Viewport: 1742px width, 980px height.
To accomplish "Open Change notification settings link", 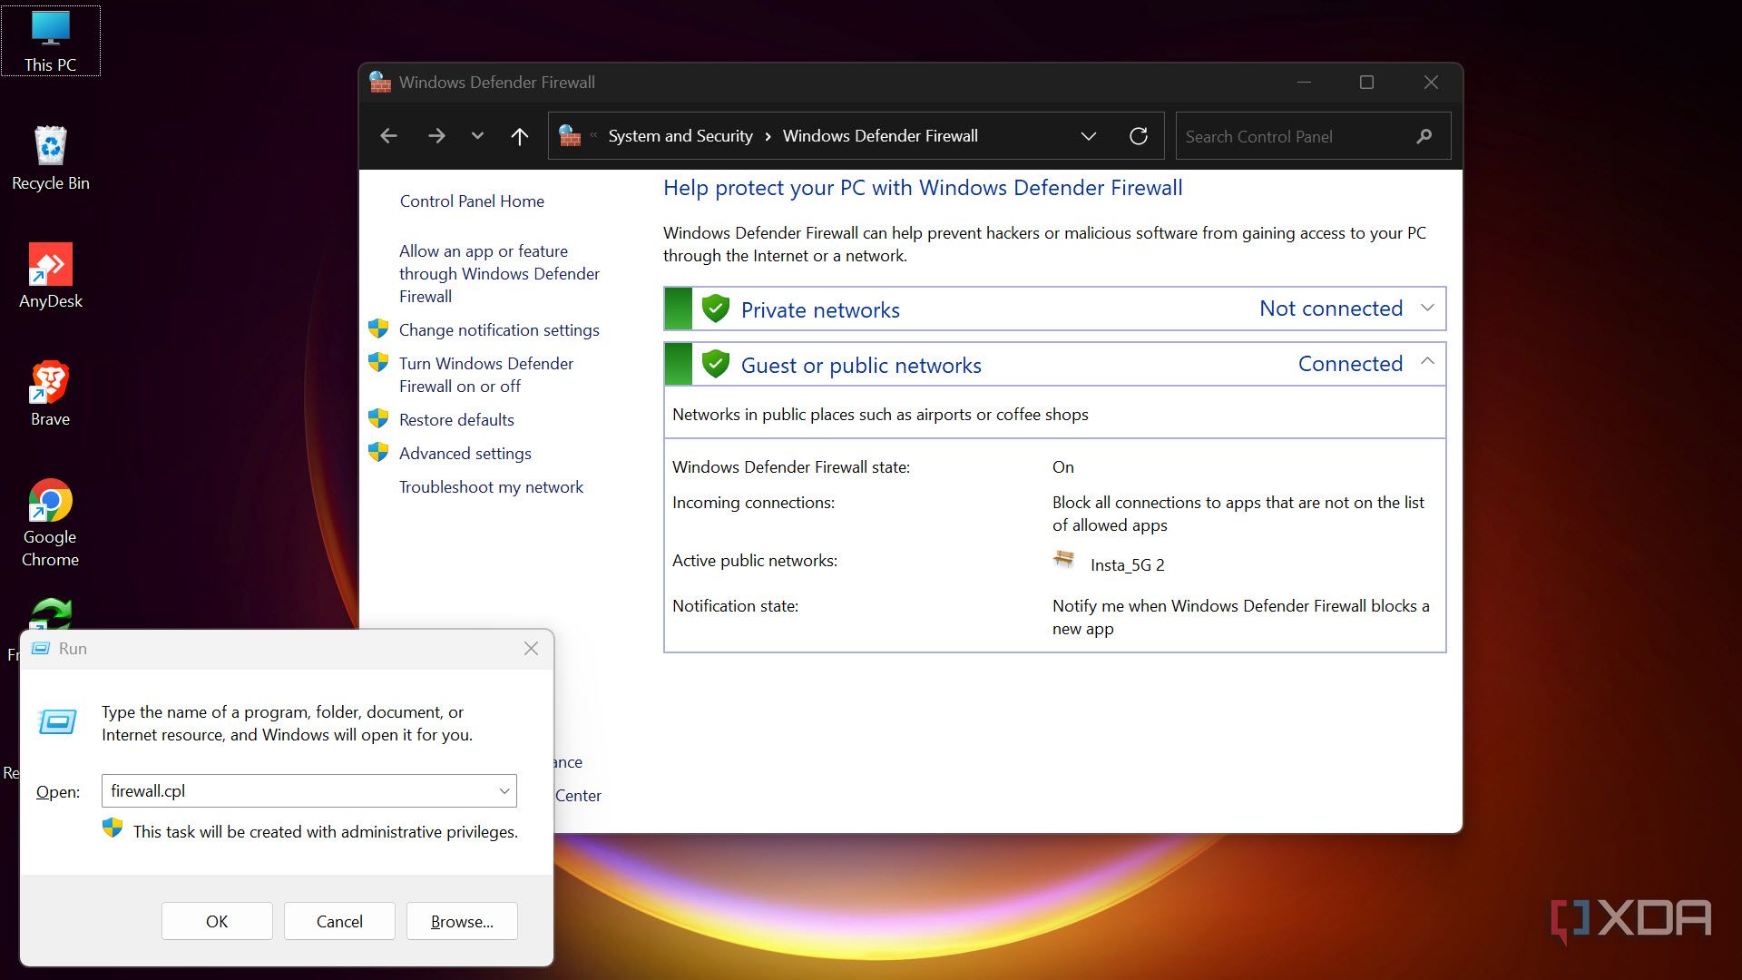I will point(499,330).
